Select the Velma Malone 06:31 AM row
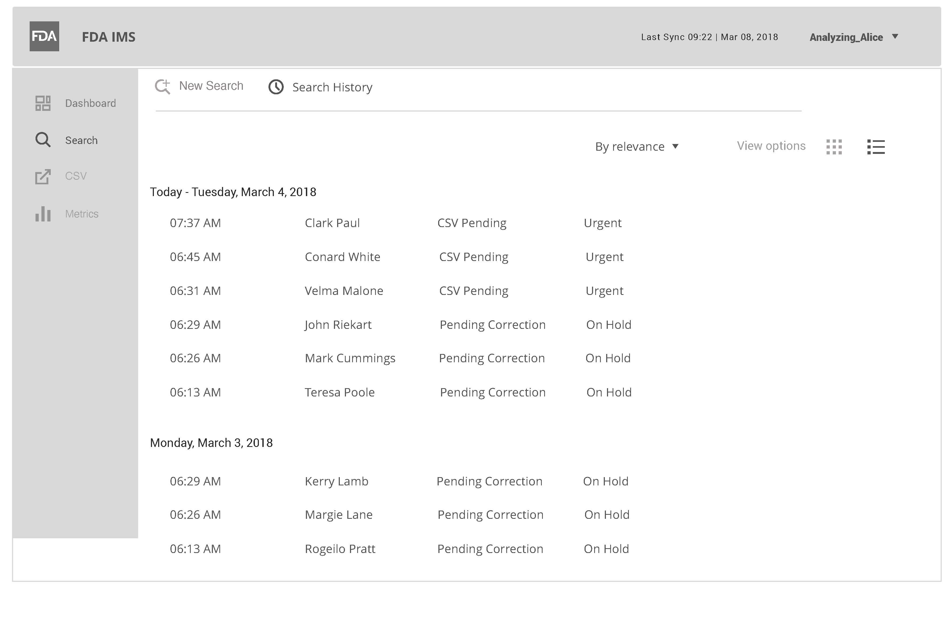Viewport: 950px width, 631px height. [x=344, y=291]
